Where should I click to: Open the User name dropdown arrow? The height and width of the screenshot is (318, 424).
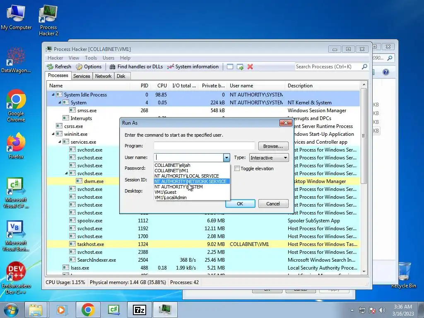pos(226,157)
